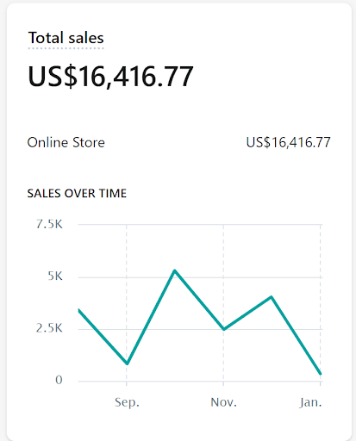Click the sales line's starting point at the left edge
This screenshot has width=356, height=441.
pyautogui.click(x=79, y=310)
